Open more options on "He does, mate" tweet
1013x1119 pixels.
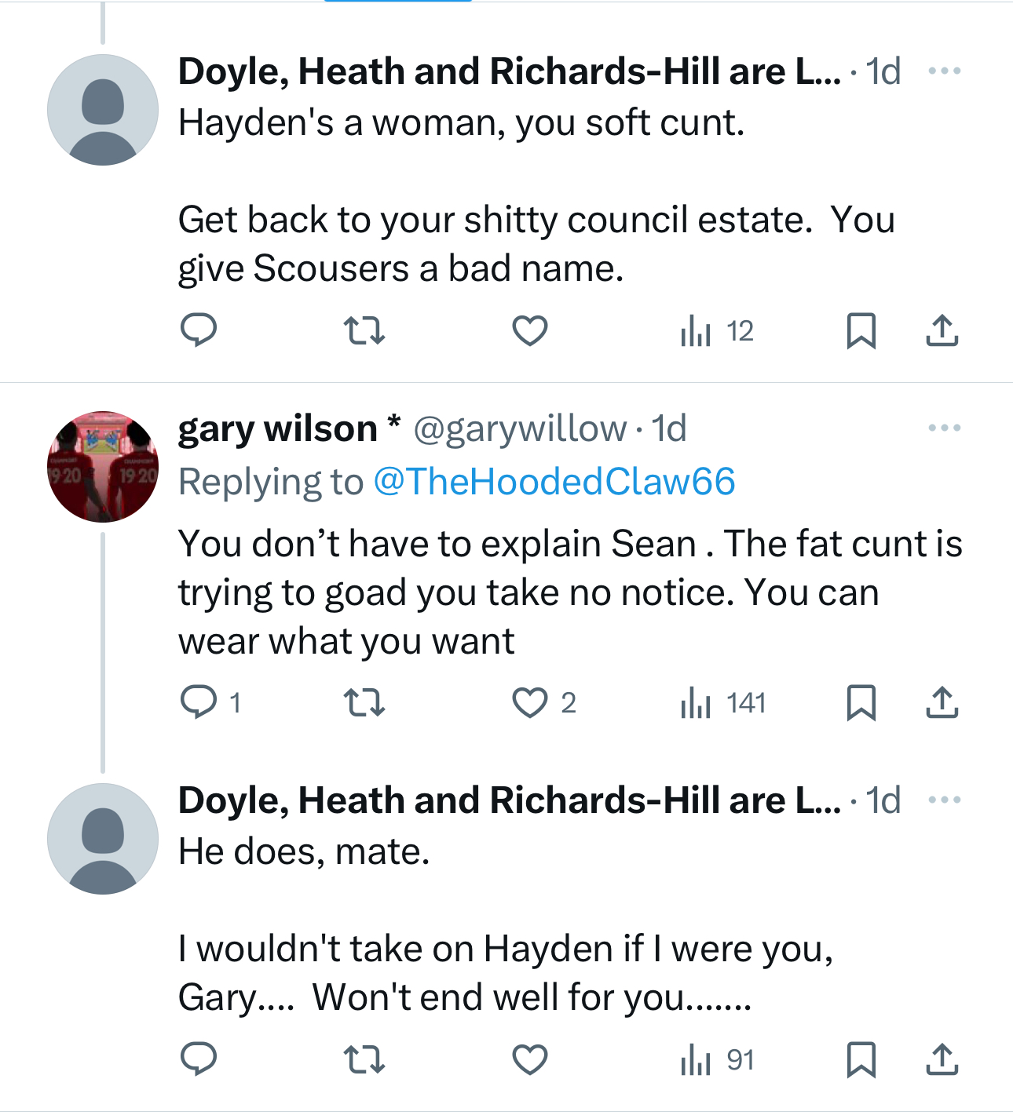click(x=944, y=800)
